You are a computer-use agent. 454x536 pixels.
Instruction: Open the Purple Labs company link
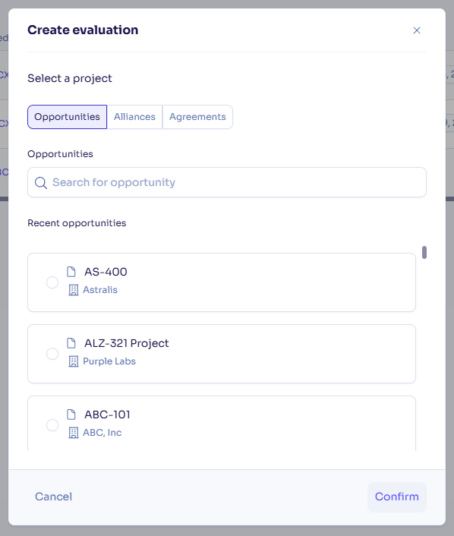pyautogui.click(x=109, y=361)
